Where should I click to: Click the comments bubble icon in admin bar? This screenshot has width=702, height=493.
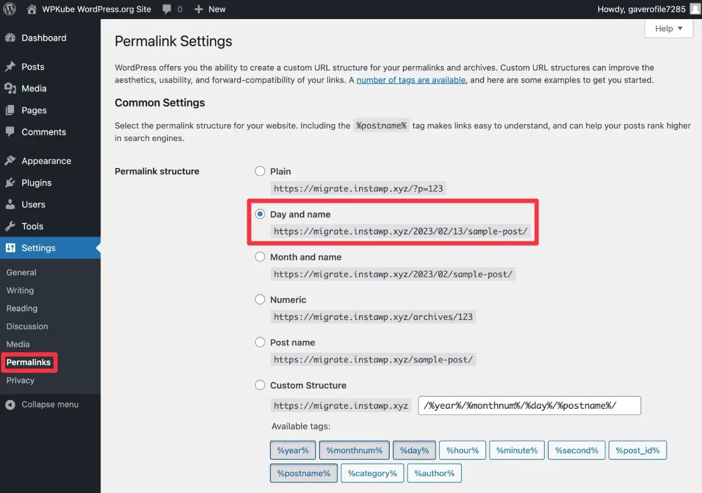click(167, 9)
